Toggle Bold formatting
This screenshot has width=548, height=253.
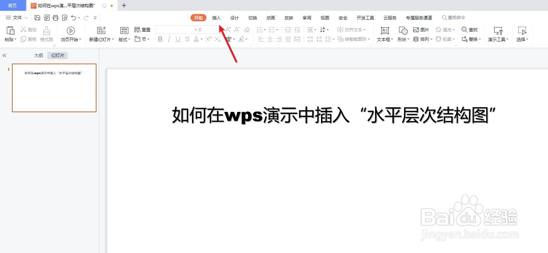160,39
